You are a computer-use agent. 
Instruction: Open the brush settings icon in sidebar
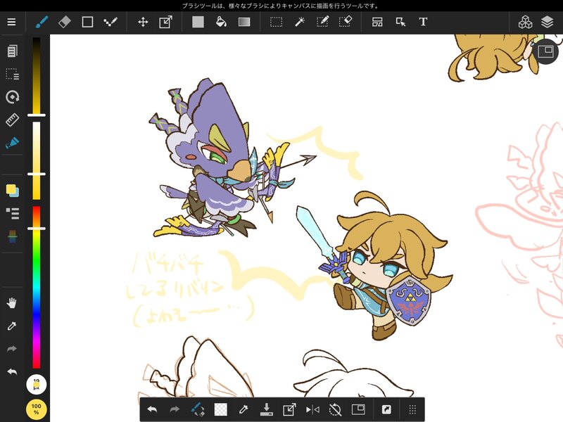12,143
